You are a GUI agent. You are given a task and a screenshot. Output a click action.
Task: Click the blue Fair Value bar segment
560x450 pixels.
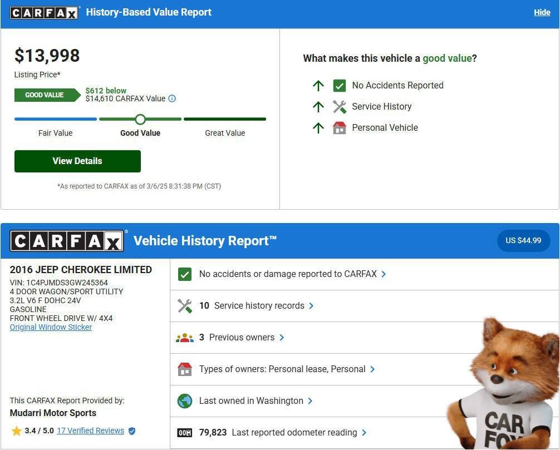tap(56, 119)
